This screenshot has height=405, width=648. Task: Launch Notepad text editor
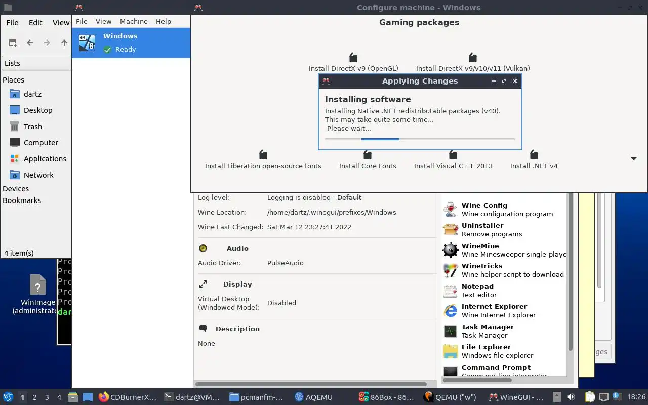point(504,290)
